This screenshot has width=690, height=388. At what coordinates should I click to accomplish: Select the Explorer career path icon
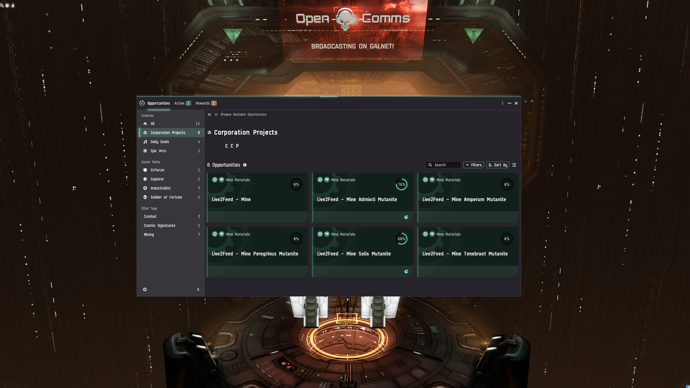[145, 179]
